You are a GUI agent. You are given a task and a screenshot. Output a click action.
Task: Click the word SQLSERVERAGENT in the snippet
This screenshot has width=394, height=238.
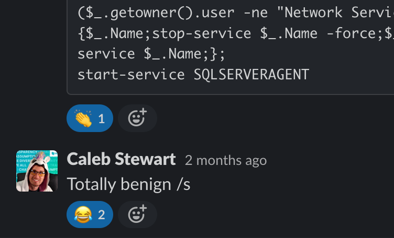(x=251, y=75)
